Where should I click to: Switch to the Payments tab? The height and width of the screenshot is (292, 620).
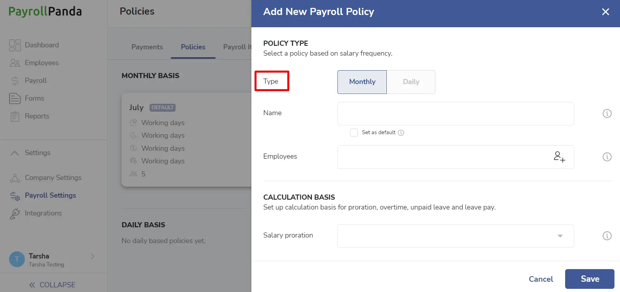[x=147, y=47]
